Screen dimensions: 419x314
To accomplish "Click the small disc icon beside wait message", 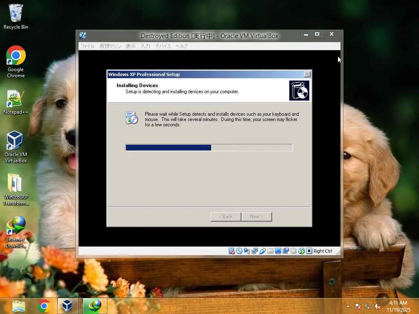I will (131, 117).
